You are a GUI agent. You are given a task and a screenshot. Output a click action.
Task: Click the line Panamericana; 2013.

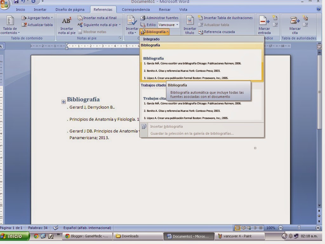[x=89, y=138]
